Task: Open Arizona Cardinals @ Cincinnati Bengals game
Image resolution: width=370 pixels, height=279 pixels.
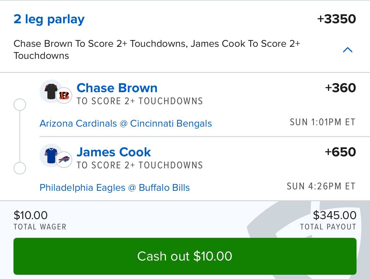Action: tap(126, 124)
